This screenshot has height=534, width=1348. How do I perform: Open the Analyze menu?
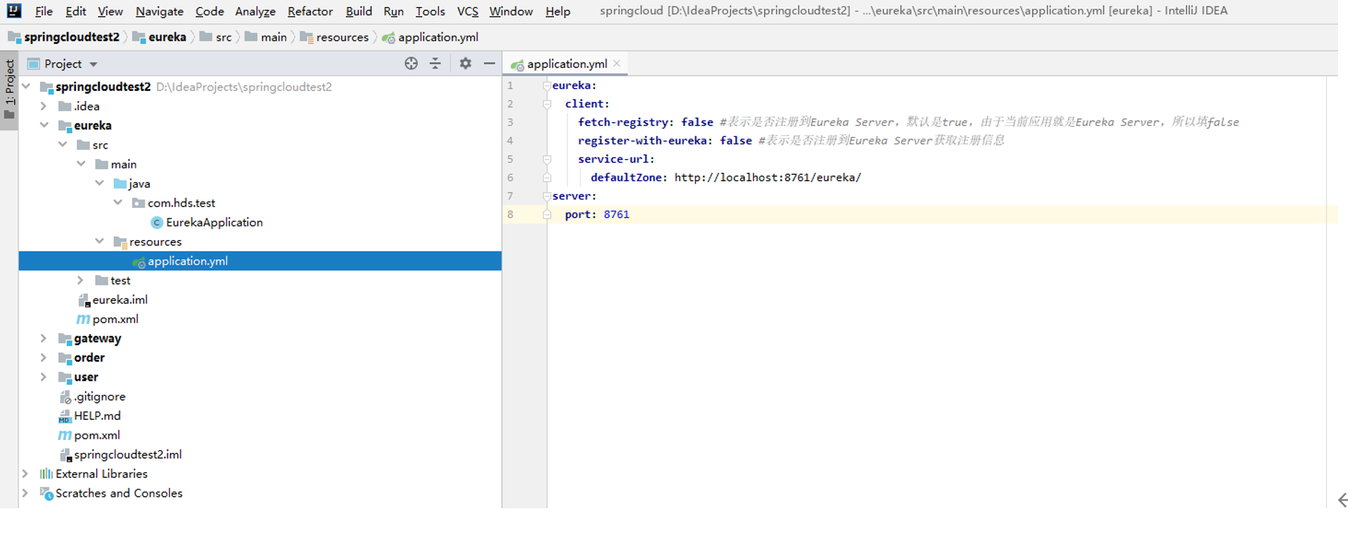[x=255, y=11]
